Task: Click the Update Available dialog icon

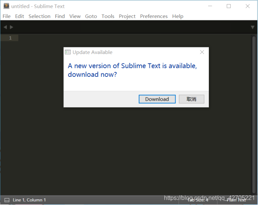Action: coord(68,52)
